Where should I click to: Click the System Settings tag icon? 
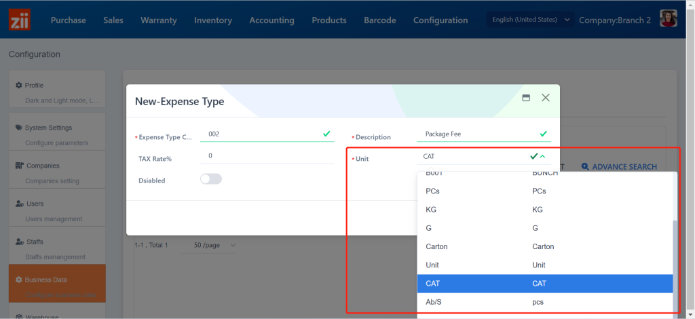click(x=19, y=128)
